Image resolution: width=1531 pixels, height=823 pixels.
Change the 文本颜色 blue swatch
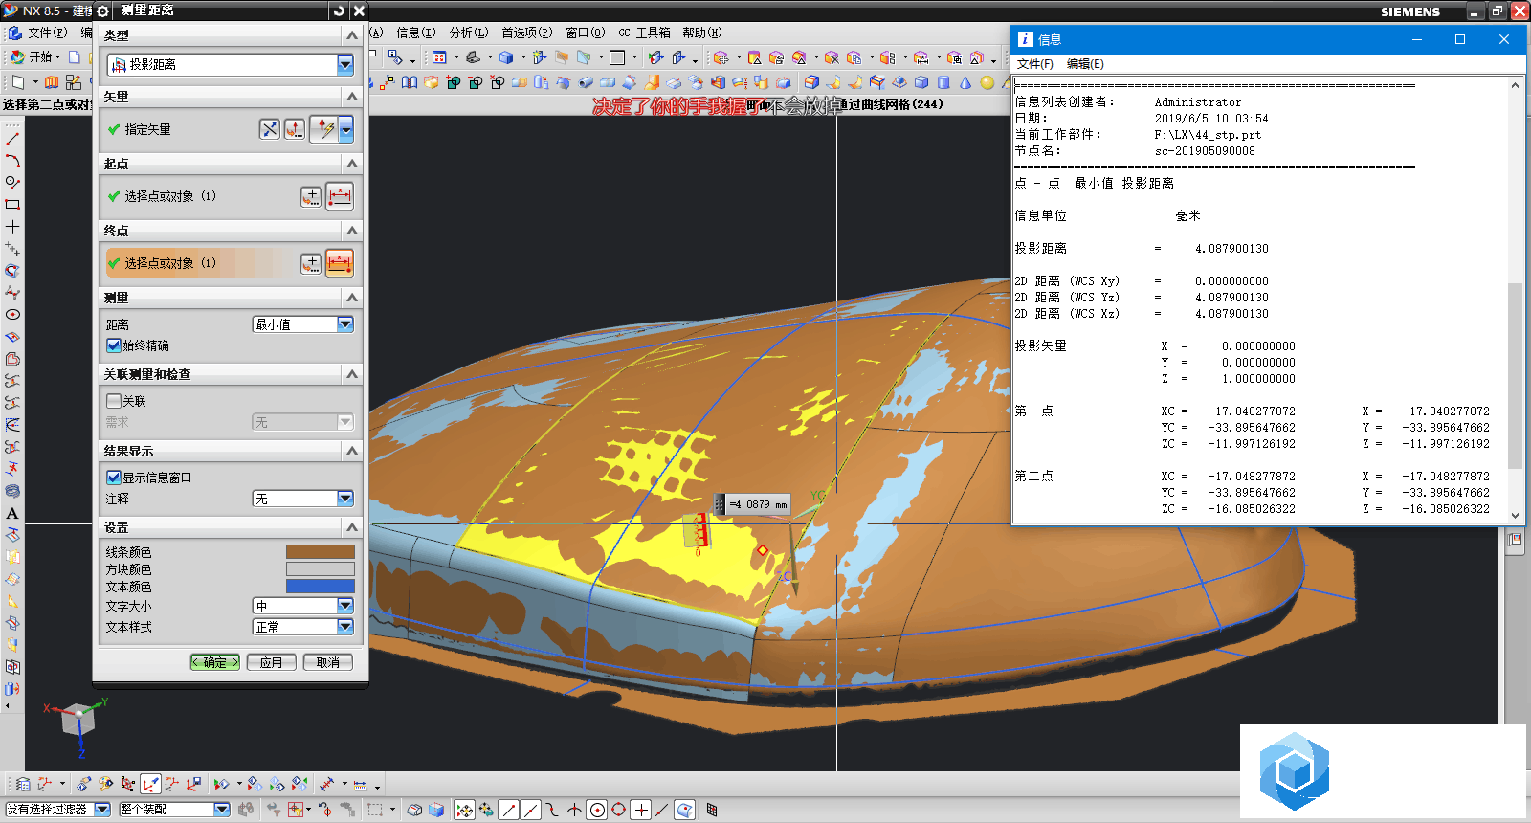321,586
